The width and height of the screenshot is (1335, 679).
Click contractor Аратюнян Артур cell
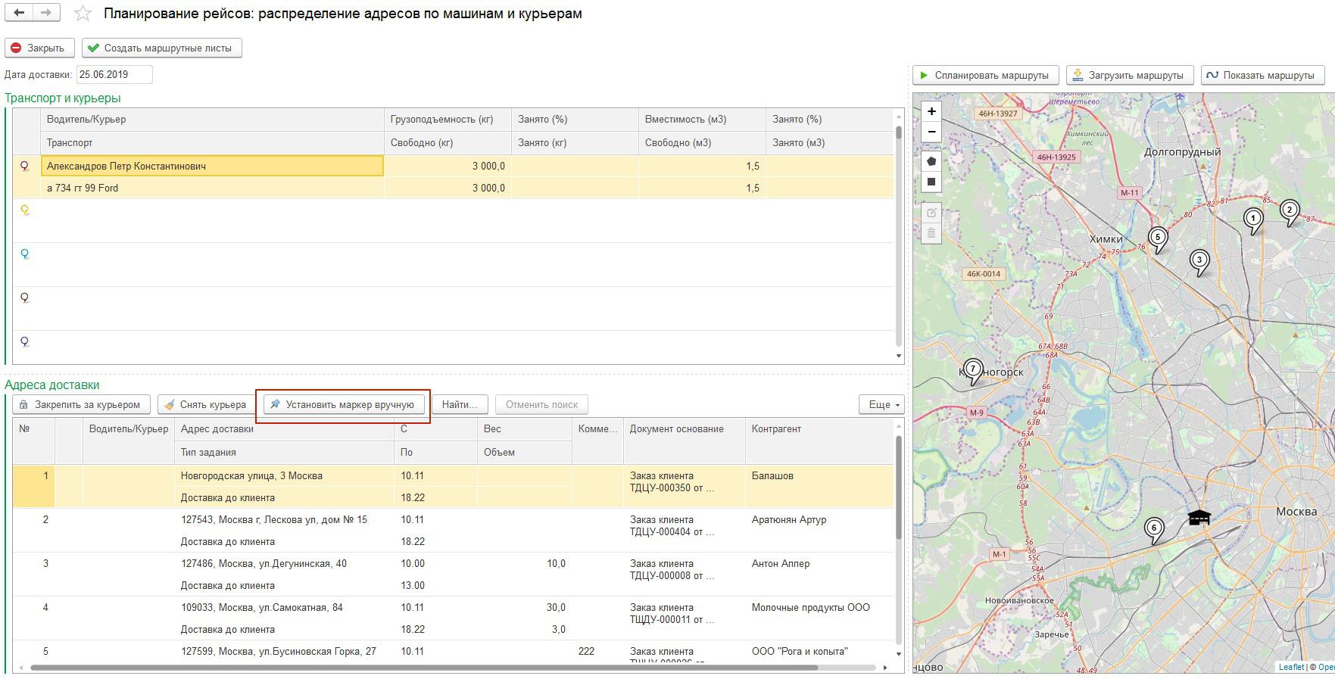[819, 530]
